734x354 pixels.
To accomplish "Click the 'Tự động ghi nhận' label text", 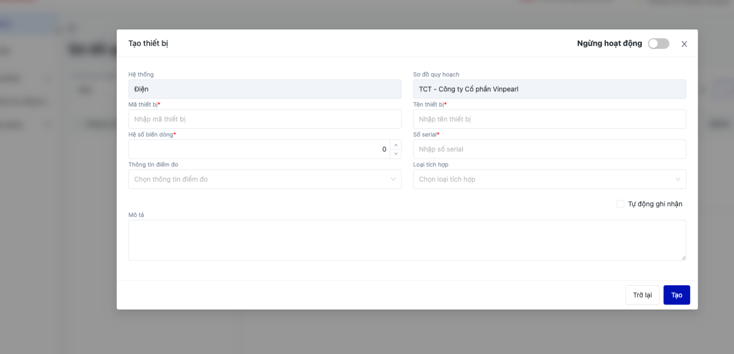I will tap(655, 204).
